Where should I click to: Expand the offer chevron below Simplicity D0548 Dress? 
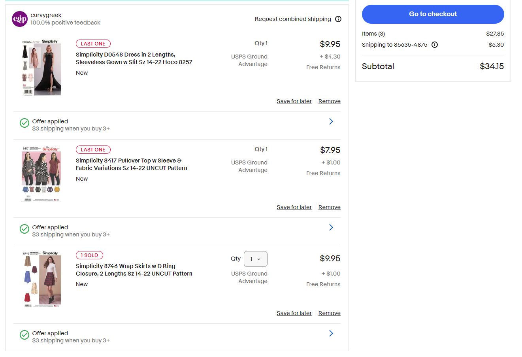(x=331, y=121)
